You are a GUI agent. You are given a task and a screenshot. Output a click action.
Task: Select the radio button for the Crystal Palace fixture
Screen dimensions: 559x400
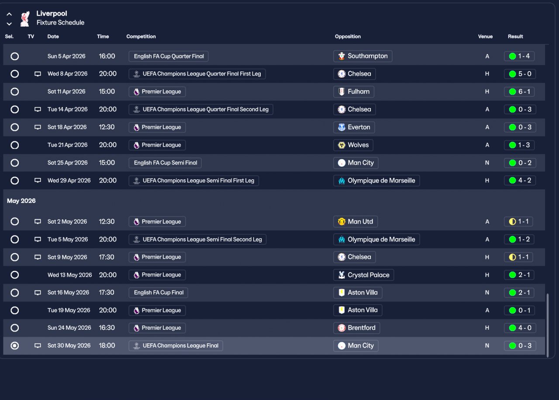click(x=15, y=275)
